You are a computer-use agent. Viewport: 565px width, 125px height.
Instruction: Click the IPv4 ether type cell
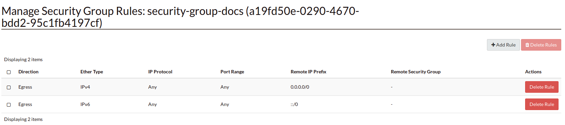click(85, 87)
